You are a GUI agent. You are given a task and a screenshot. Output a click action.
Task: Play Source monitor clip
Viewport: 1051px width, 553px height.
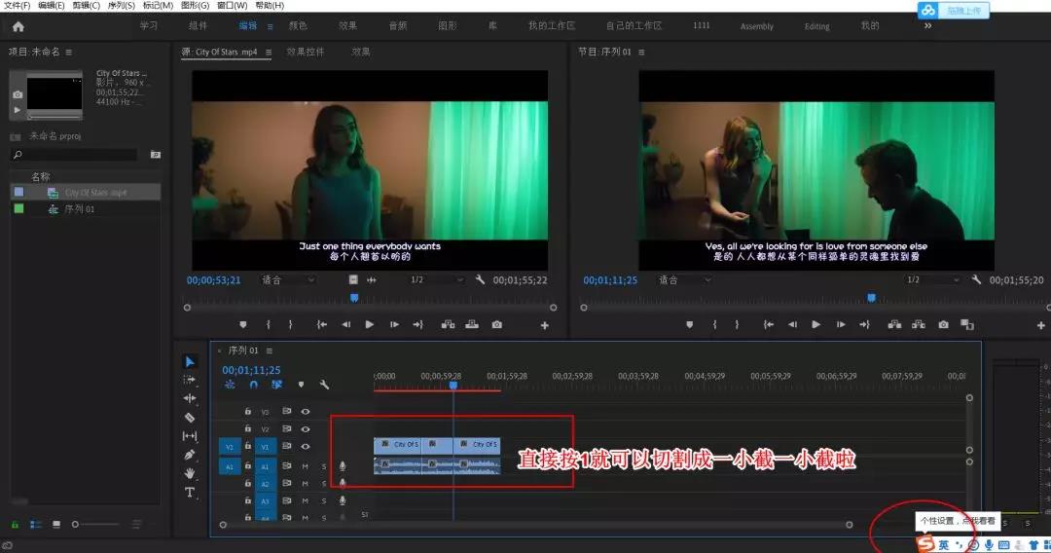click(370, 324)
